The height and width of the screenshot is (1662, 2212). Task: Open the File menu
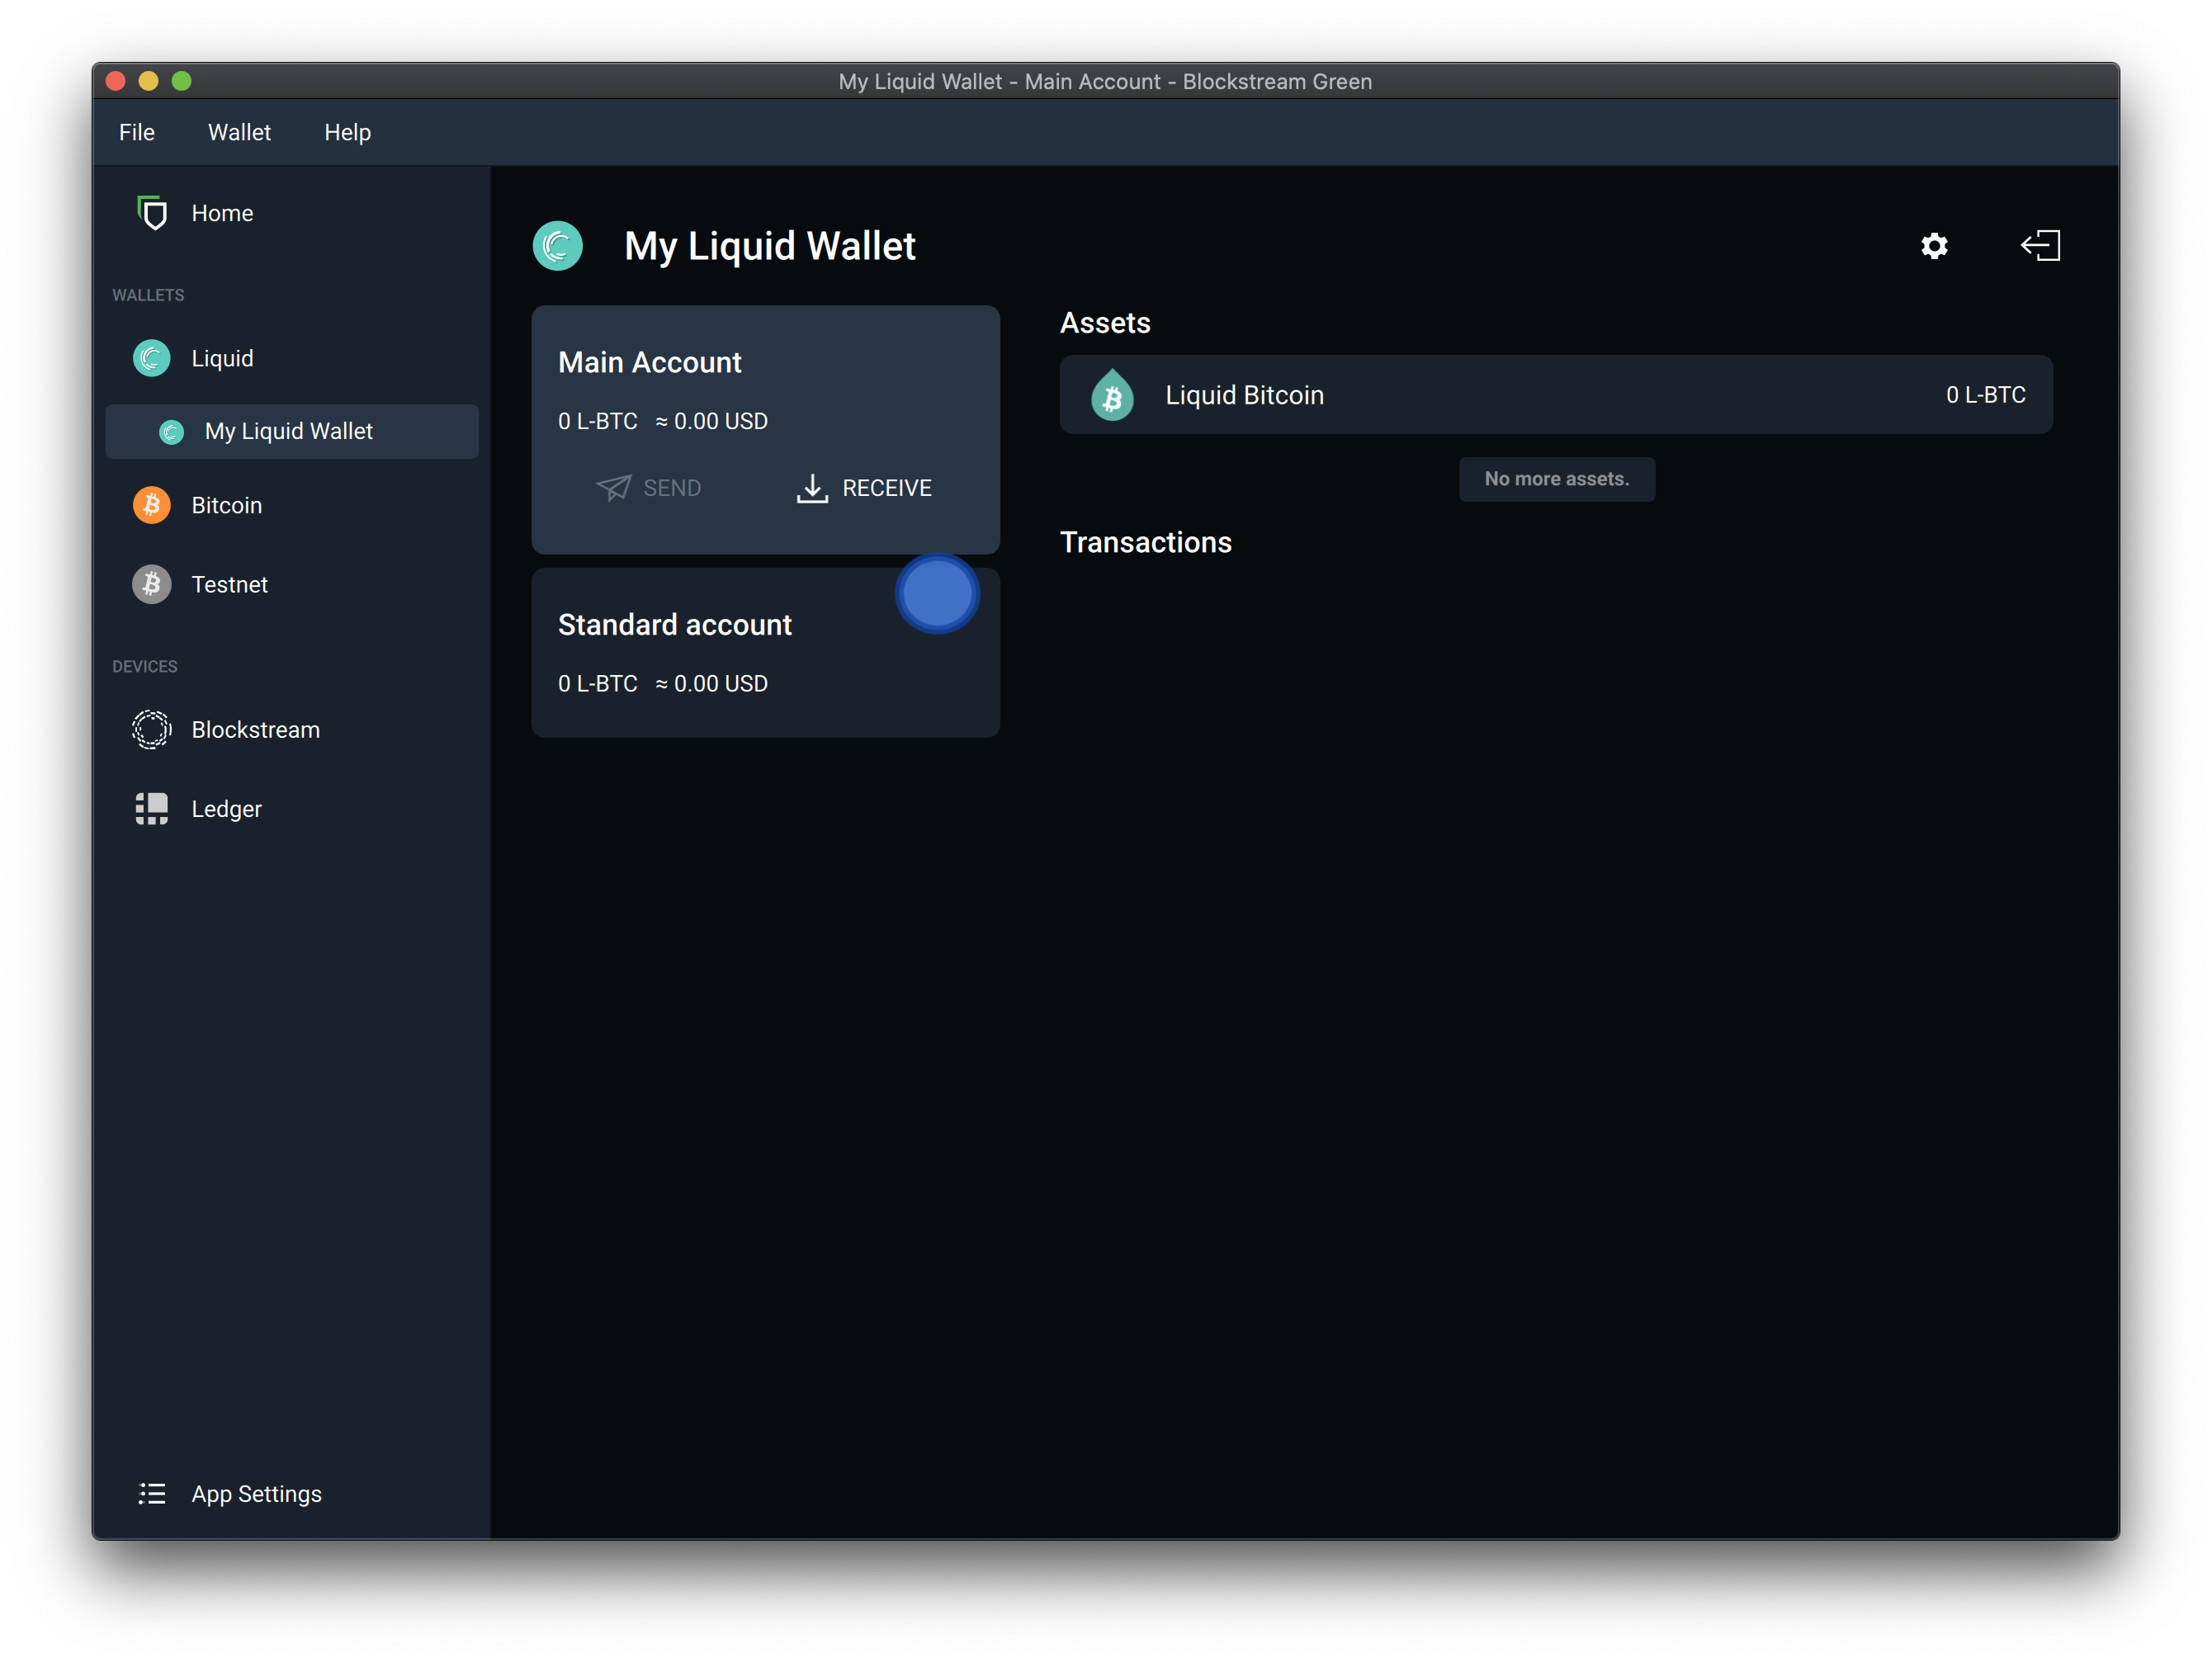point(137,132)
